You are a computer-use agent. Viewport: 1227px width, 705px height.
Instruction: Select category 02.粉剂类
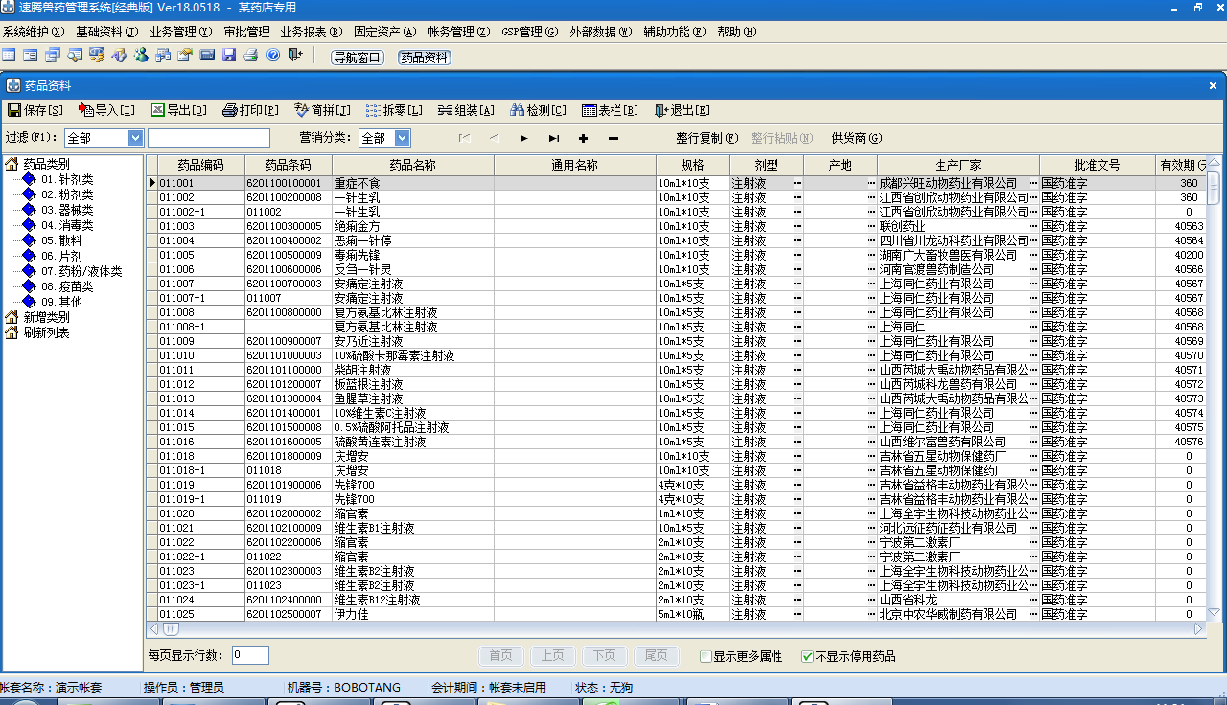pyautogui.click(x=66, y=194)
